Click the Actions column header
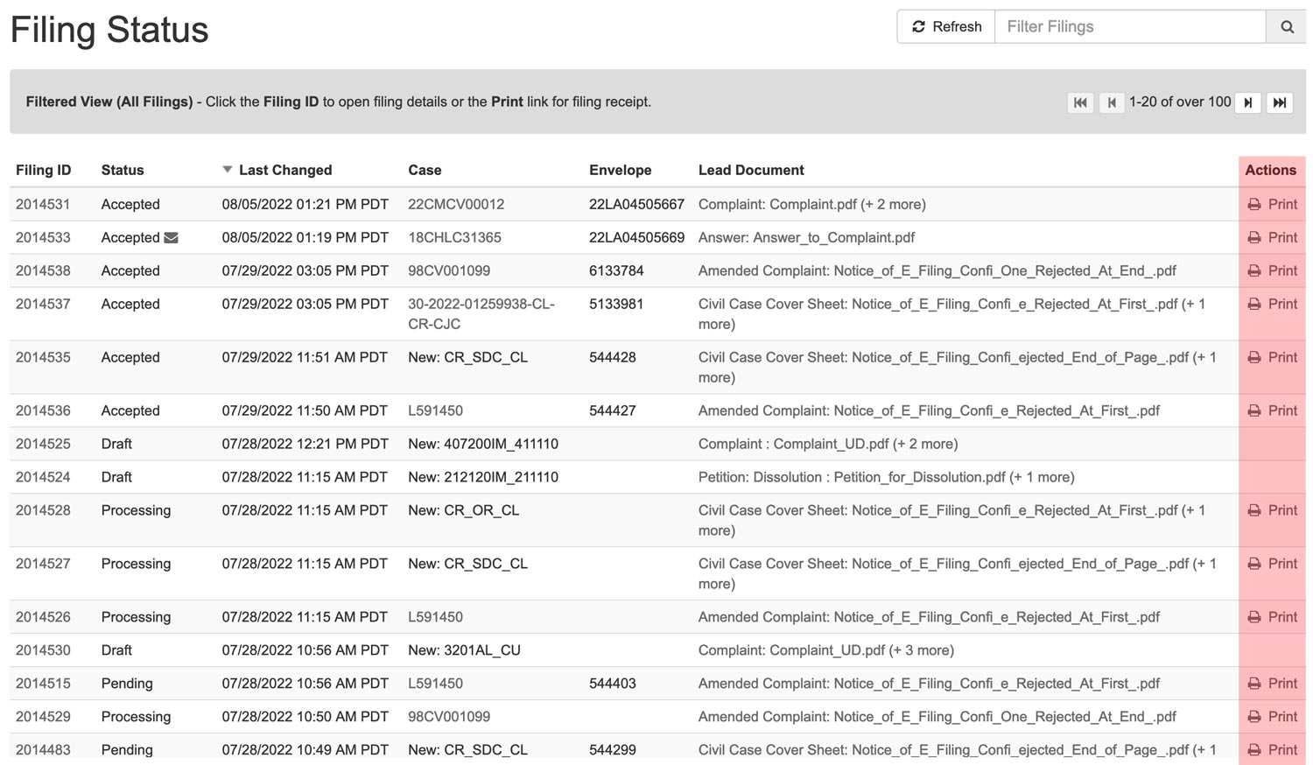1313x765 pixels. coord(1270,170)
